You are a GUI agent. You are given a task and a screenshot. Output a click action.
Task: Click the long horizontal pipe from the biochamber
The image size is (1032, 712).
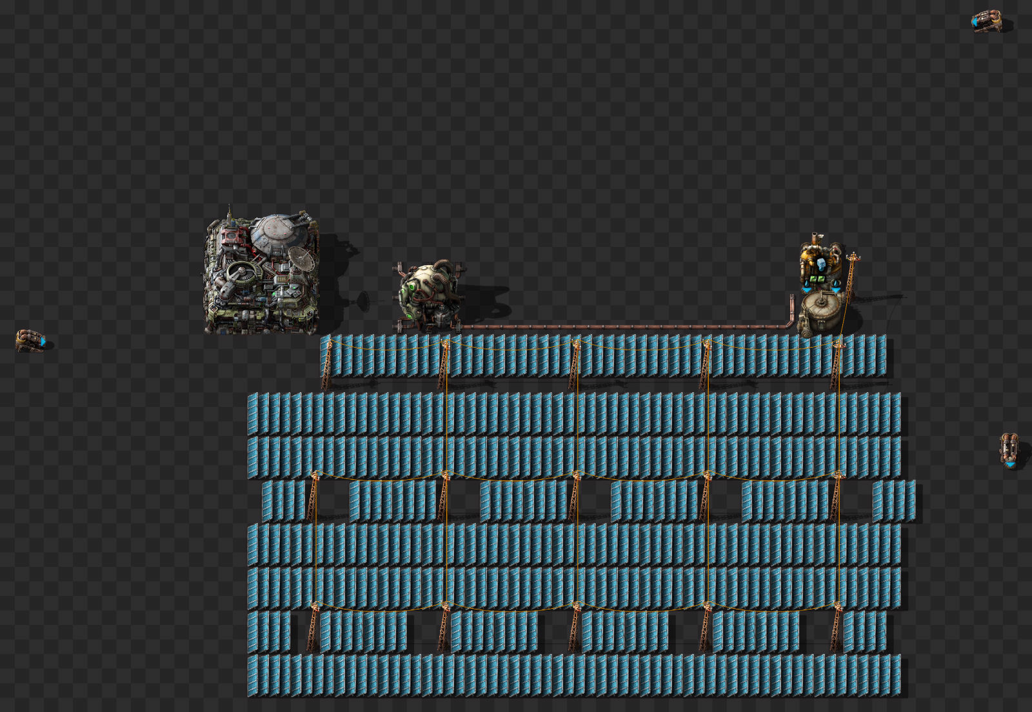[x=623, y=327]
